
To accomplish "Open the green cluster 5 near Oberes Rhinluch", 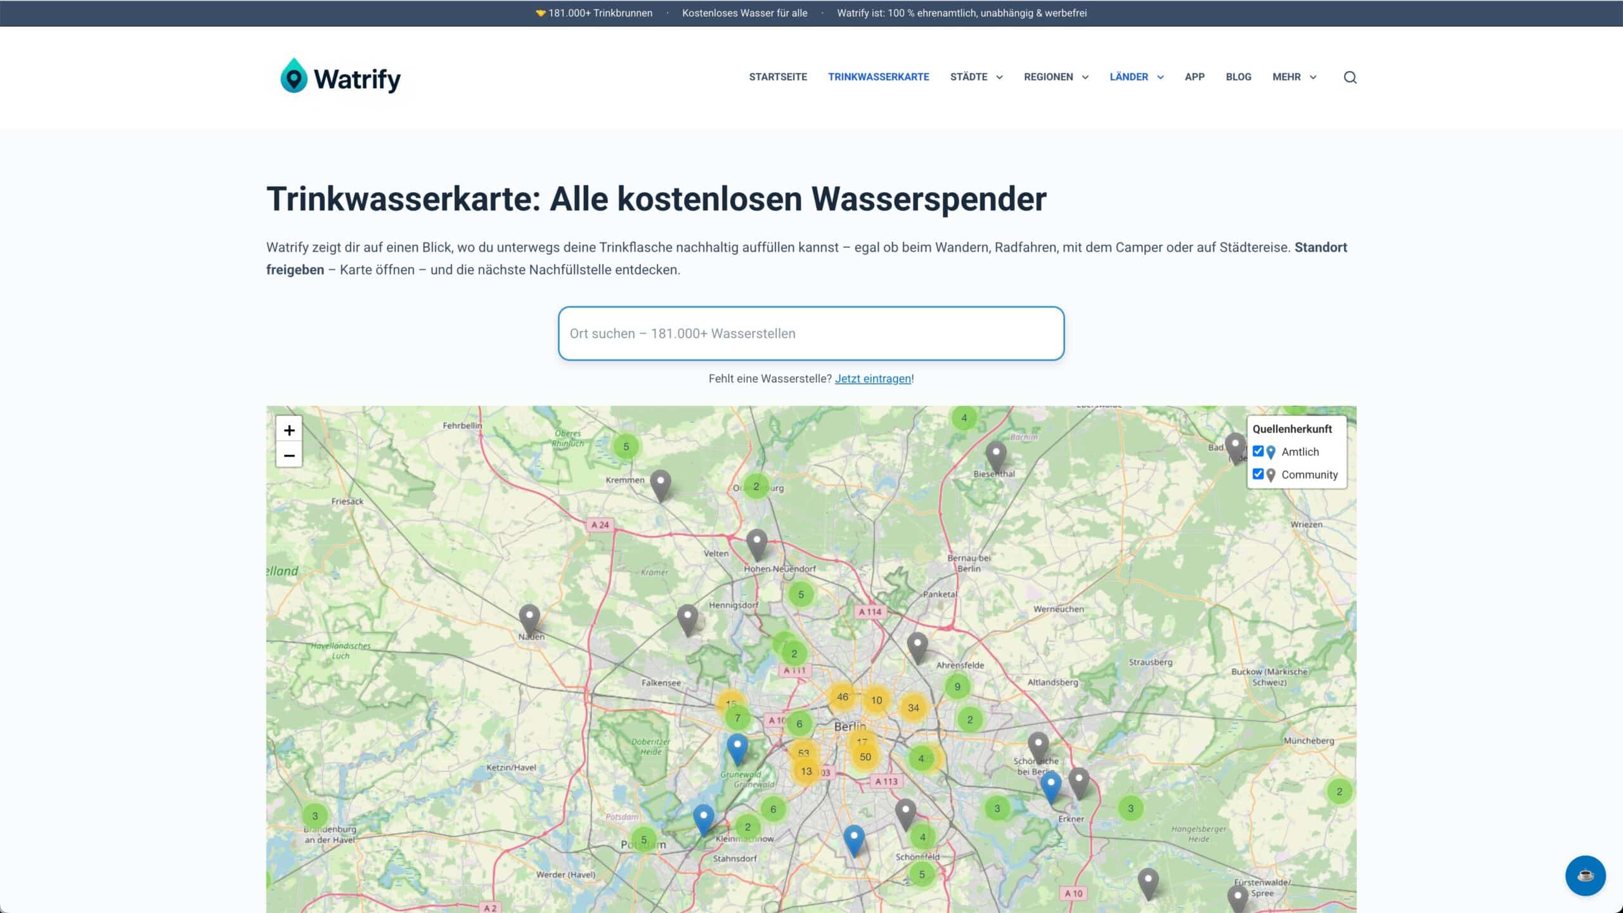I will click(x=626, y=446).
